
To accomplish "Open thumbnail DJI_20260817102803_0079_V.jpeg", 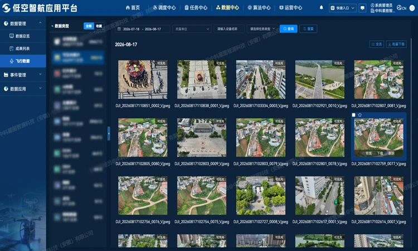I will (261, 138).
